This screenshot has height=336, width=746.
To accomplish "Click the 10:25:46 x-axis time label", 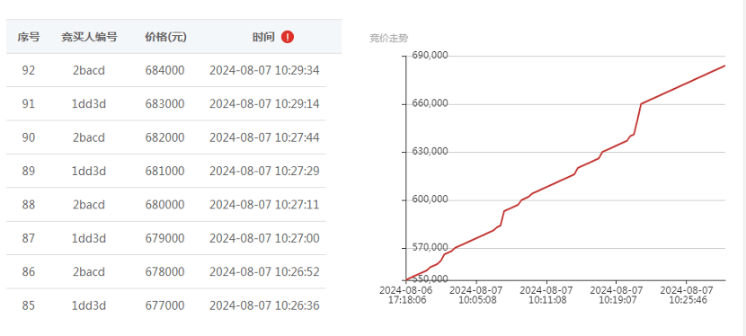I will (688, 300).
